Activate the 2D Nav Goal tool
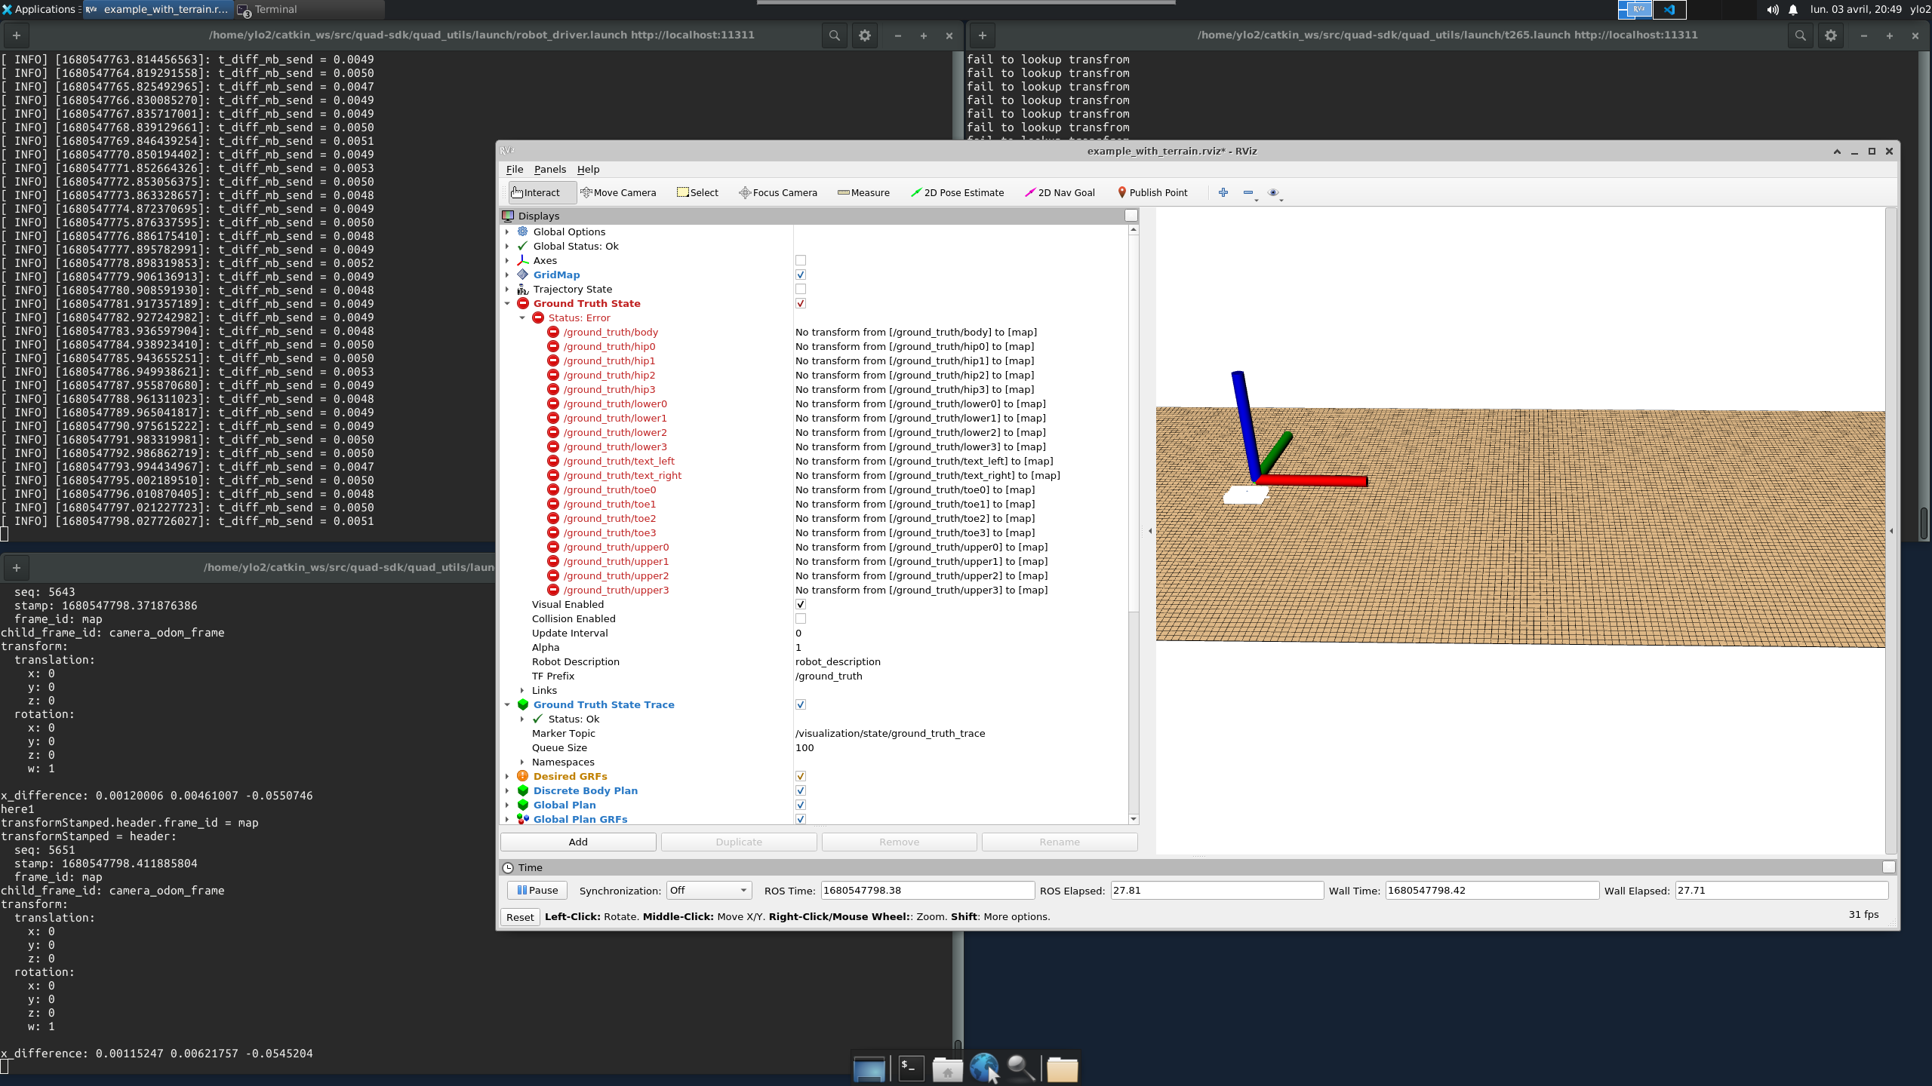1932x1086 pixels. point(1059,192)
